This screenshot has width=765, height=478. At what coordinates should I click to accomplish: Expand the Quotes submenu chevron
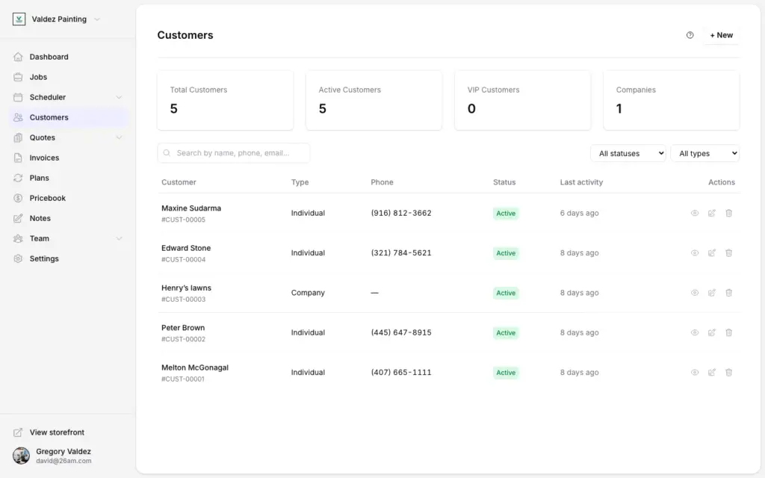119,137
